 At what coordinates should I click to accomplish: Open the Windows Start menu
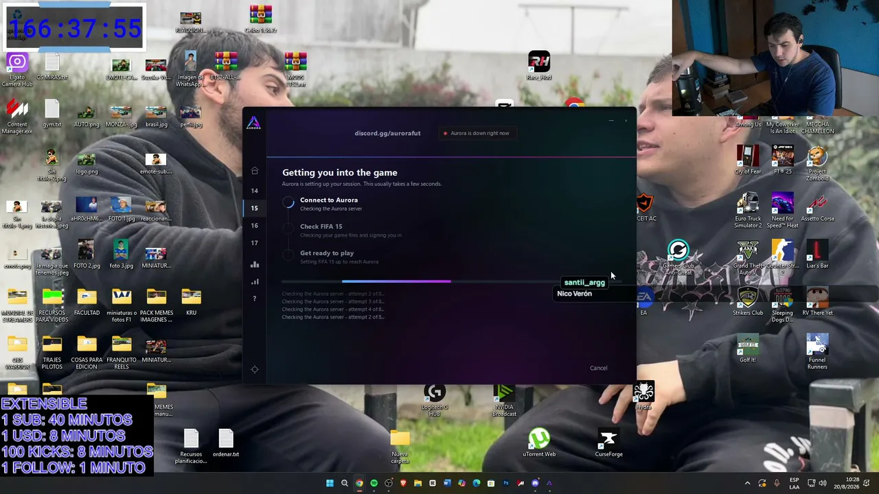pyautogui.click(x=330, y=483)
